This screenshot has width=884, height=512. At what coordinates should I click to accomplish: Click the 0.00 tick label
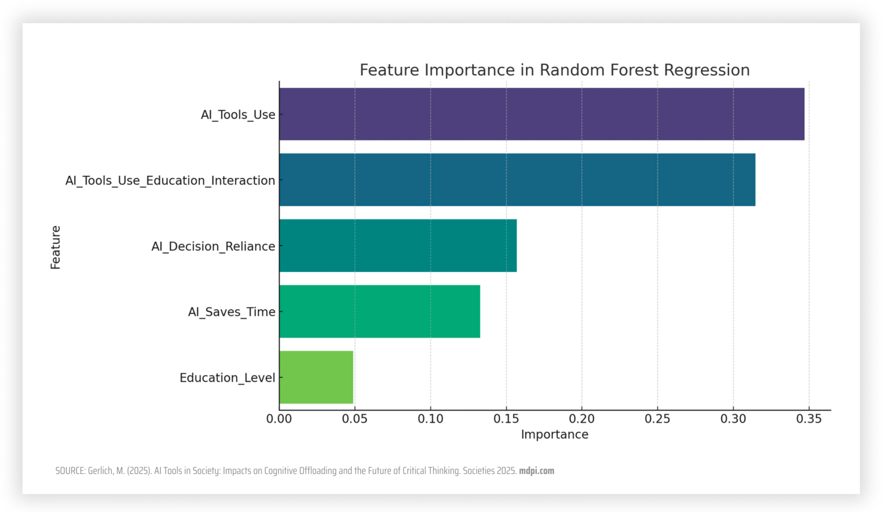[279, 419]
